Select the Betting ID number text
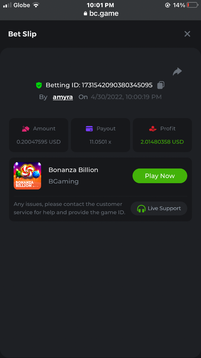 point(117,85)
